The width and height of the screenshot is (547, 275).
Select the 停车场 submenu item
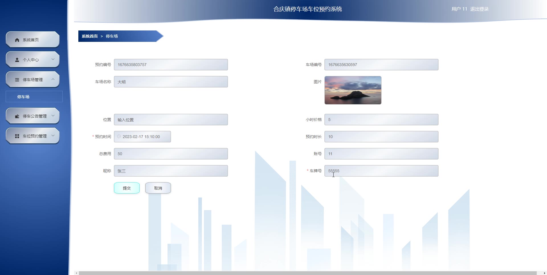[34, 97]
